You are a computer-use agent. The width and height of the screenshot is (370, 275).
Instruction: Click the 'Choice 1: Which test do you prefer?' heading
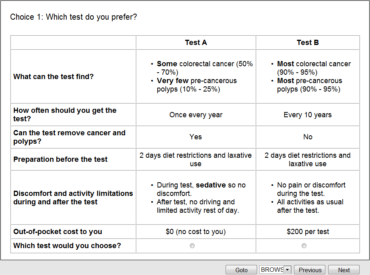tap(74, 17)
